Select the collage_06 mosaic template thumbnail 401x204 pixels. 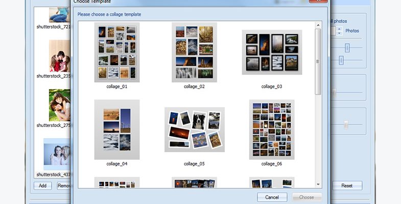tap(272, 130)
